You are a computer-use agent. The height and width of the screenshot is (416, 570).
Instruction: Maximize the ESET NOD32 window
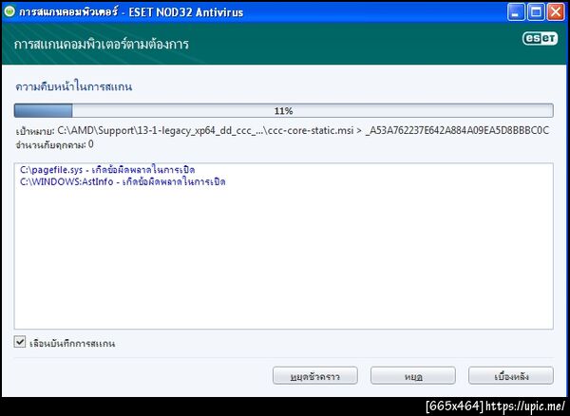click(x=536, y=12)
